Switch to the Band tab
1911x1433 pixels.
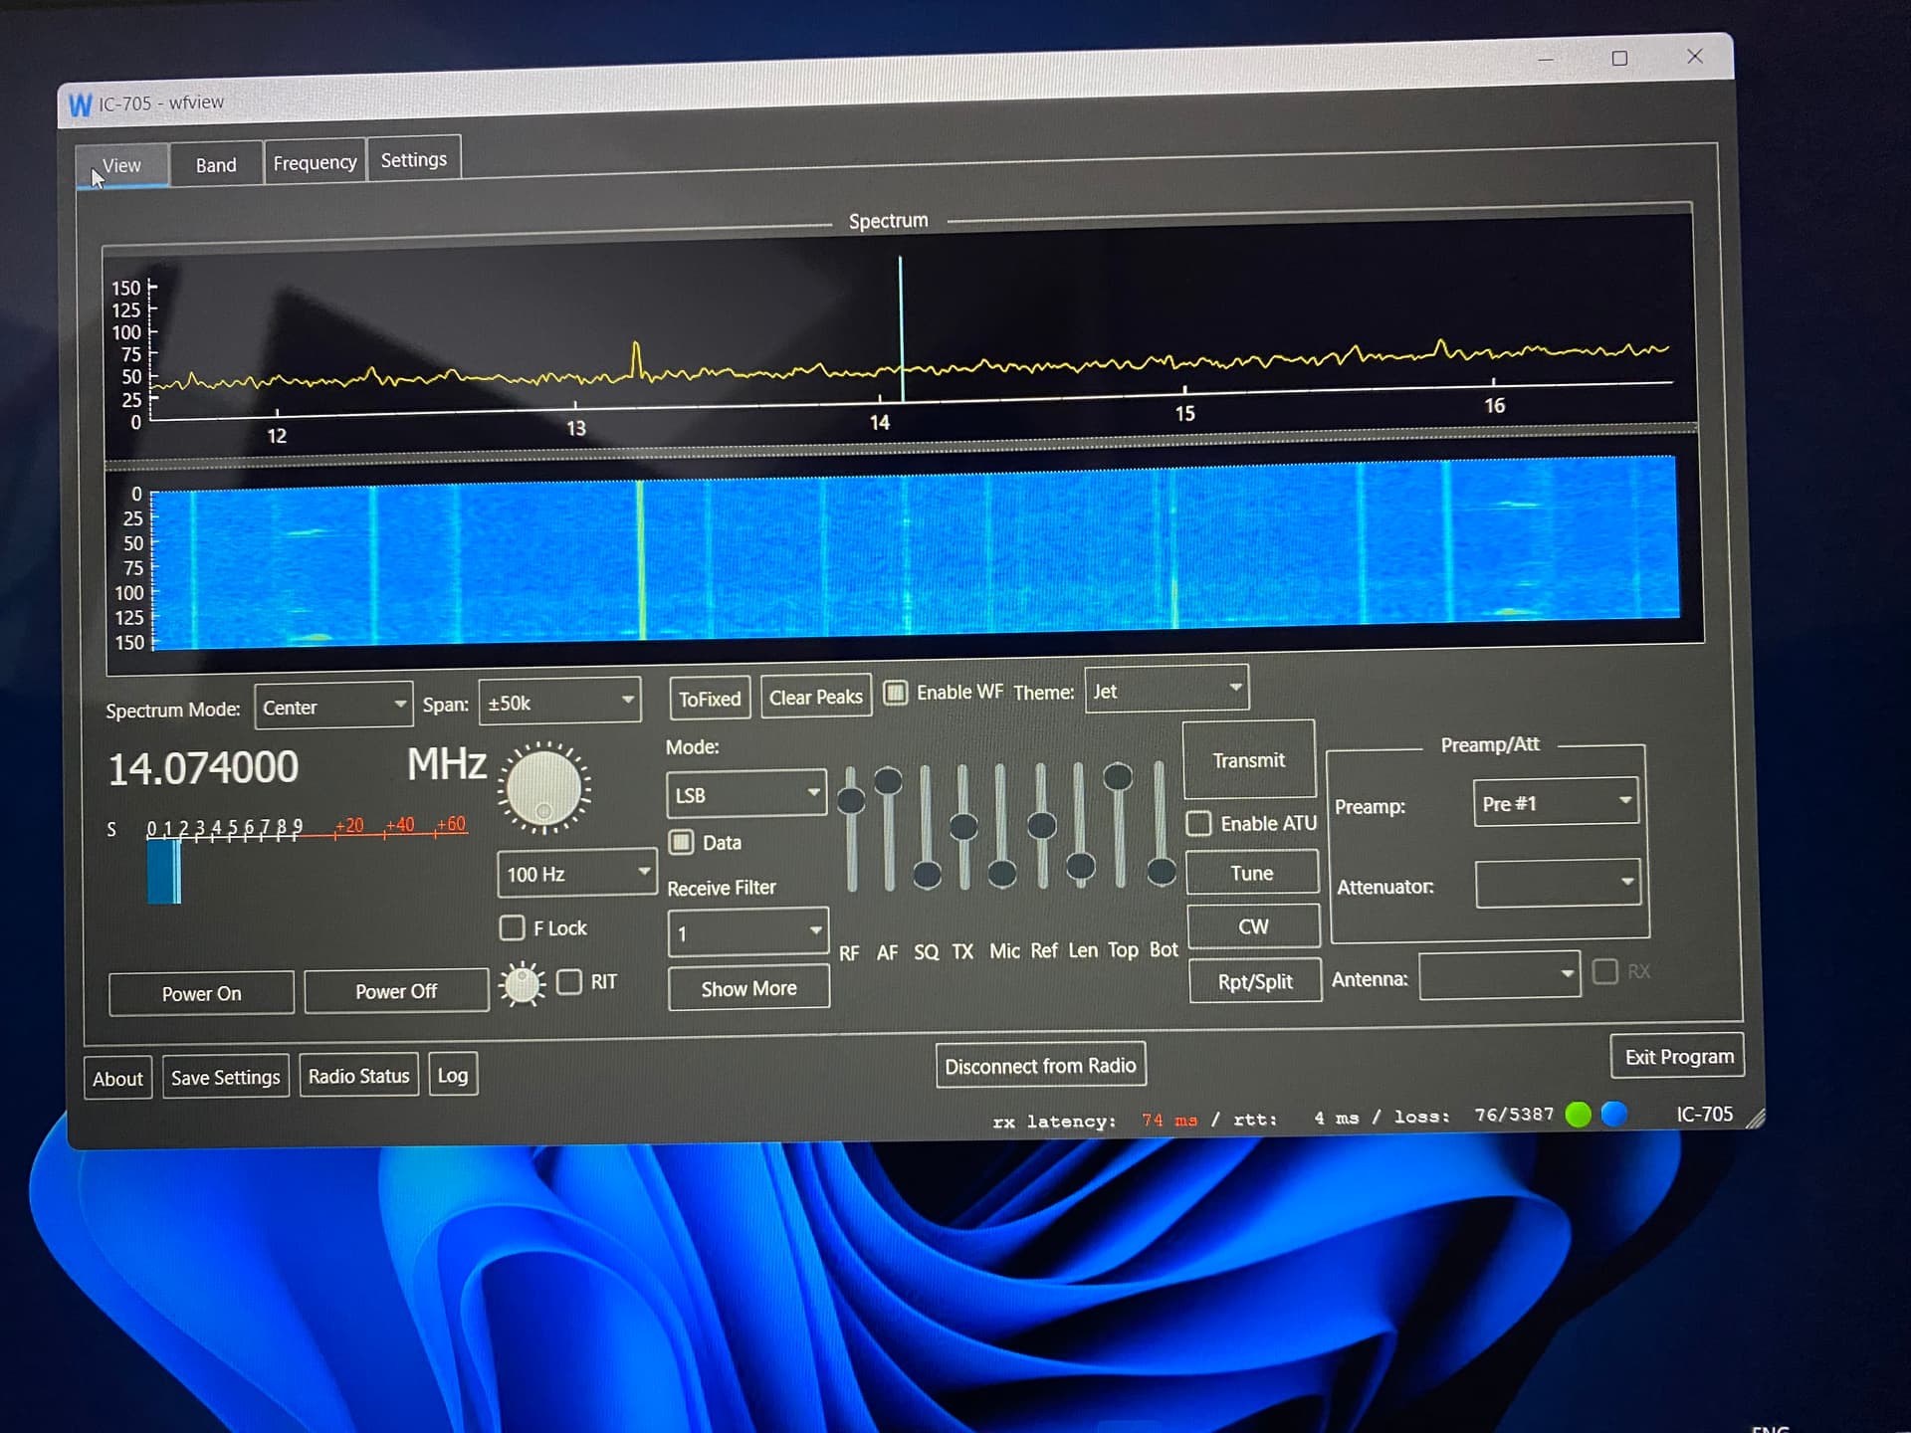[x=216, y=164]
